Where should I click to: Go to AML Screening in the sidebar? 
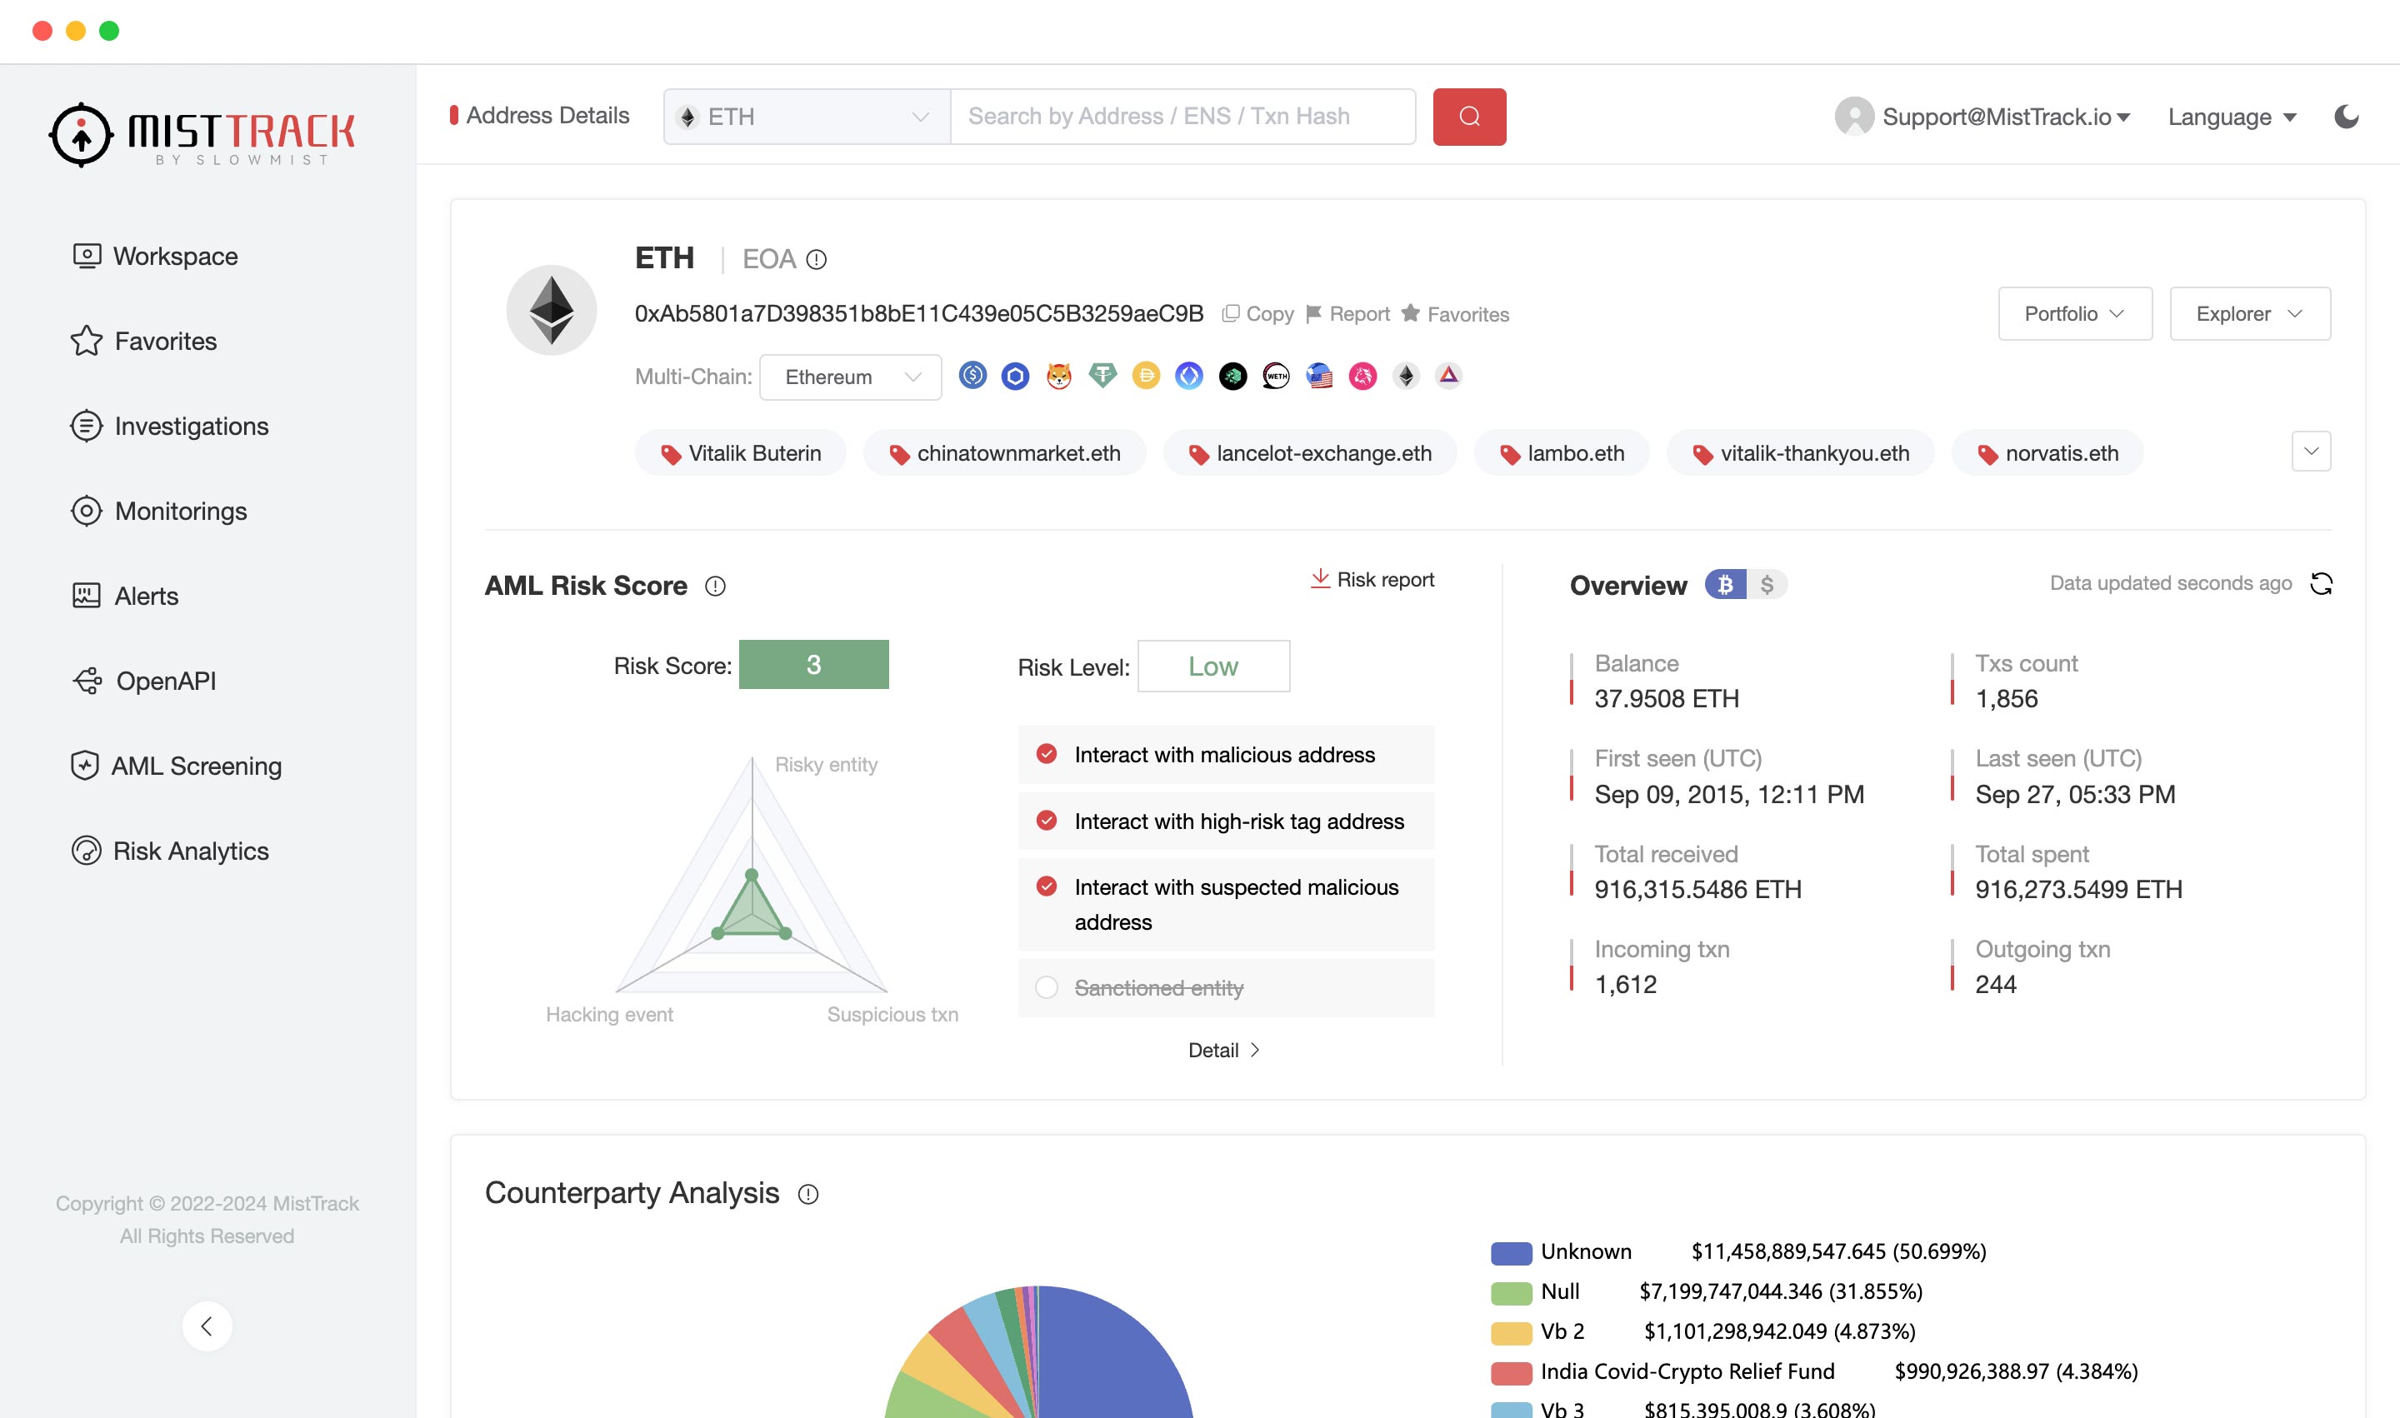195,766
